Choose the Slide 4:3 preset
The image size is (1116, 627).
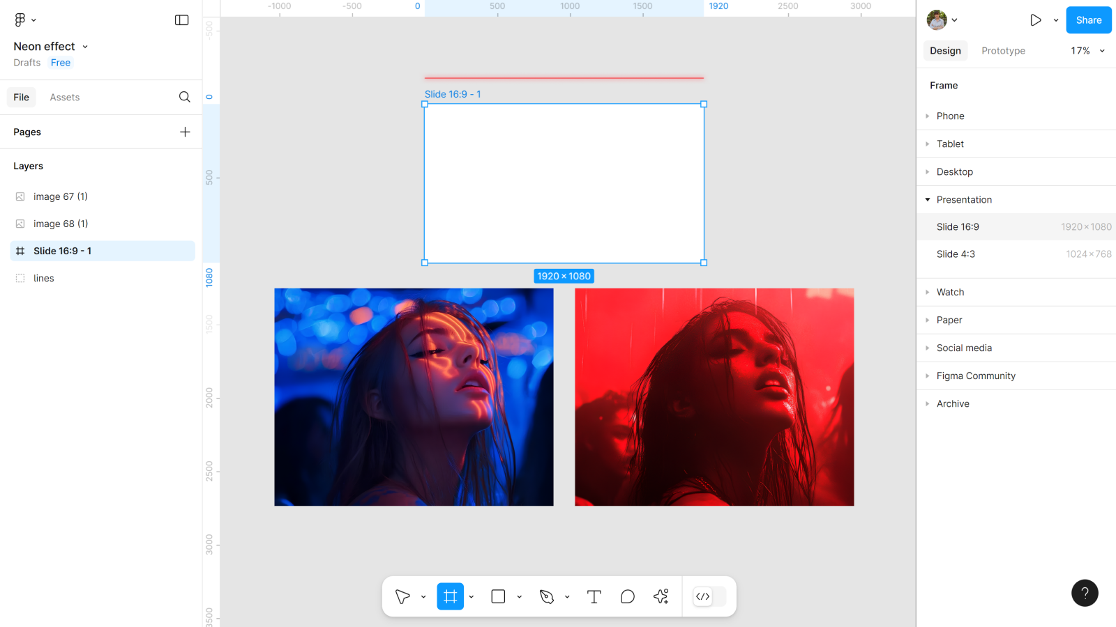(956, 254)
